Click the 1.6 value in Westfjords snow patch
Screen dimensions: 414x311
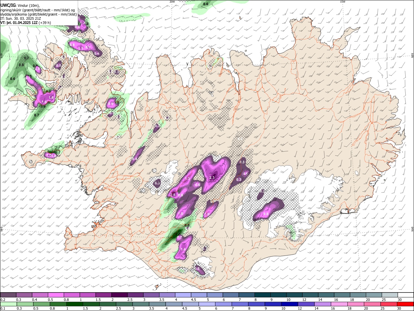51,98
